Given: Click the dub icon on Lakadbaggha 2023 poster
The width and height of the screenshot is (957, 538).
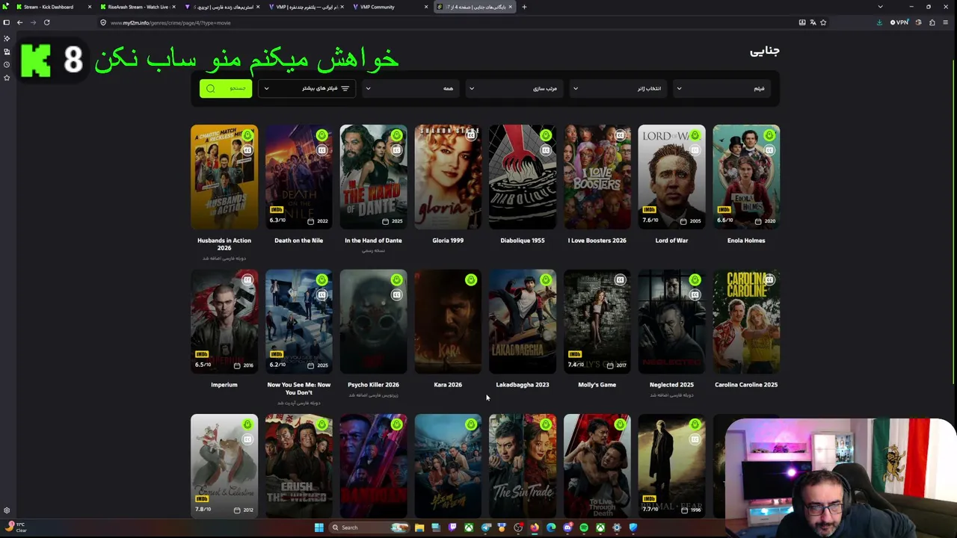Looking at the screenshot, I should [x=546, y=279].
